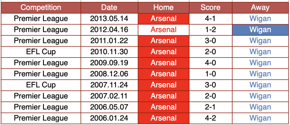
Task: Select EFL Cup in the 2010.11.30 row
Action: point(41,52)
